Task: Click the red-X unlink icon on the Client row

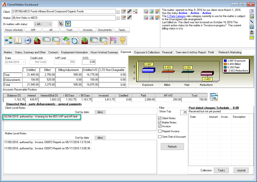Action: point(135,11)
